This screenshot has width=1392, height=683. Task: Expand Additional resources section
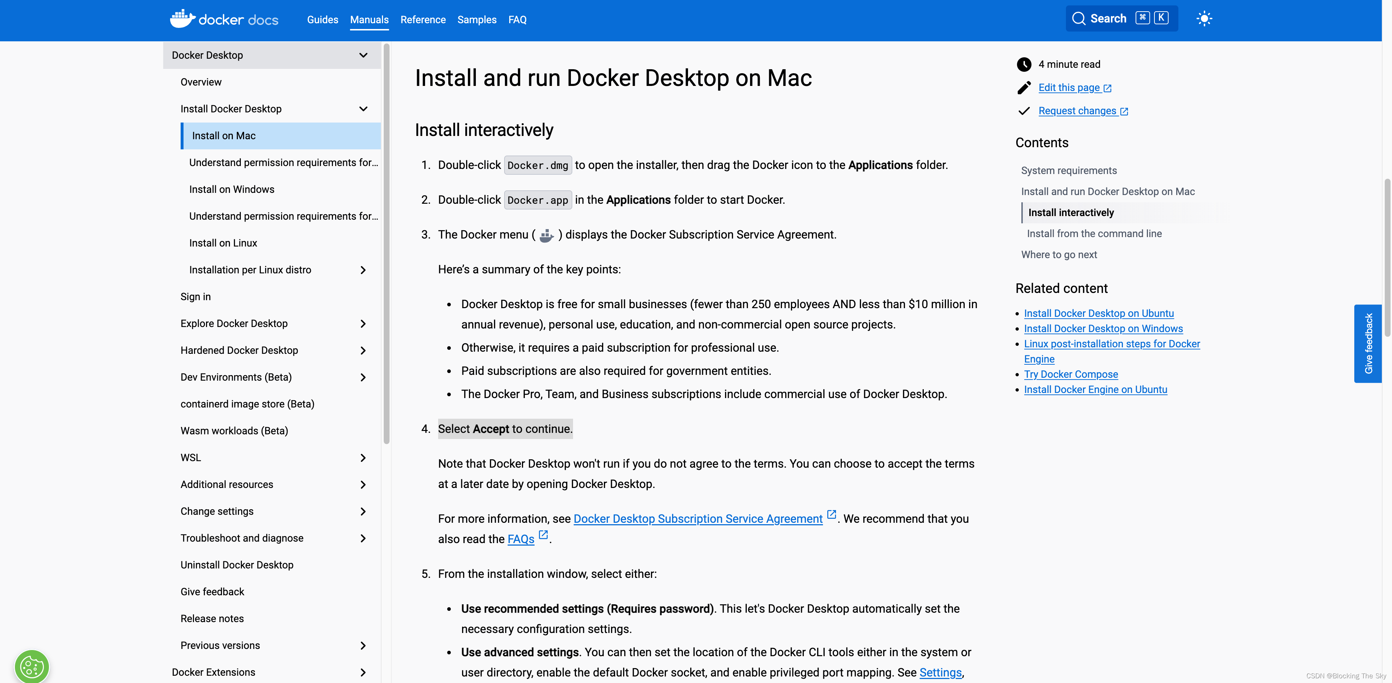[363, 485]
